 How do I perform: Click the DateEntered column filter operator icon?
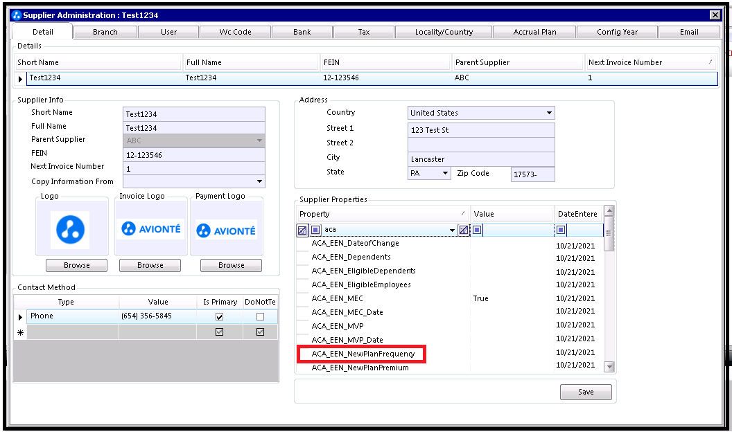[561, 230]
